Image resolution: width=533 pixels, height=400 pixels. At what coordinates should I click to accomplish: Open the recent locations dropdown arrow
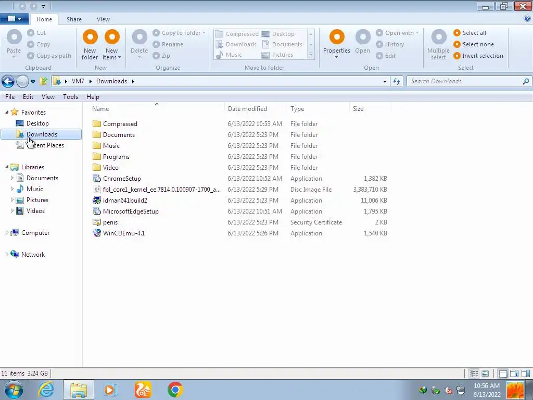click(x=33, y=82)
